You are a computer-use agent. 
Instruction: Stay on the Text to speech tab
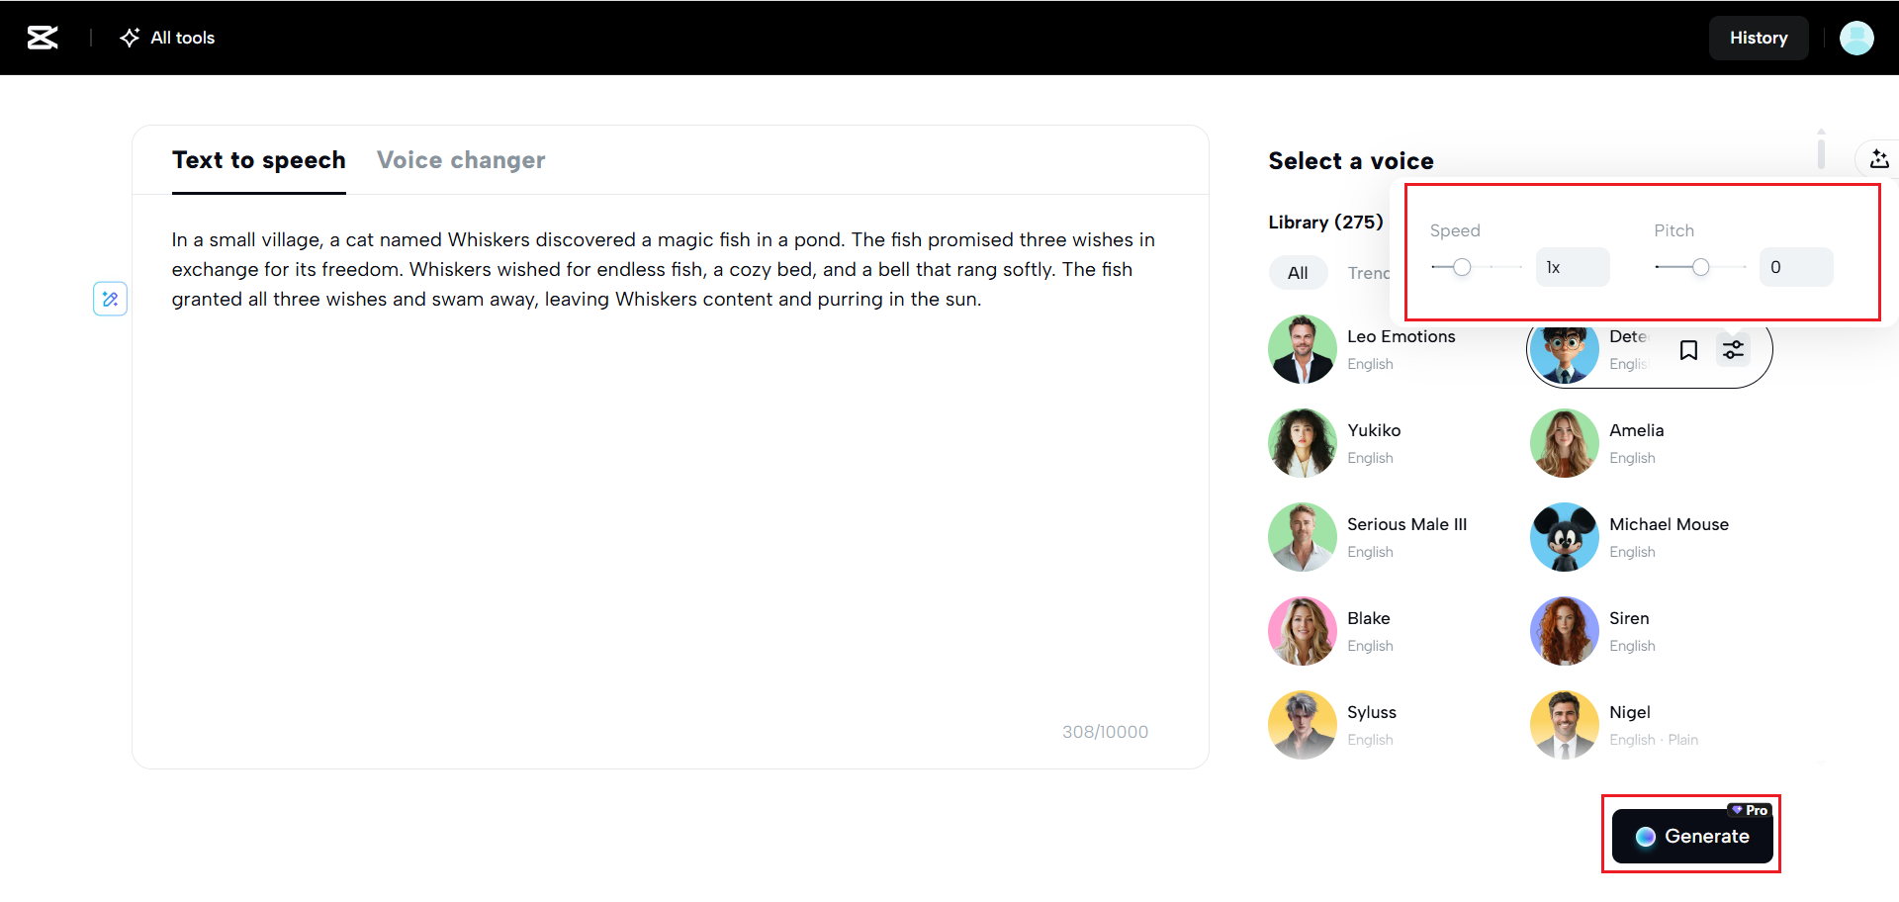258,159
